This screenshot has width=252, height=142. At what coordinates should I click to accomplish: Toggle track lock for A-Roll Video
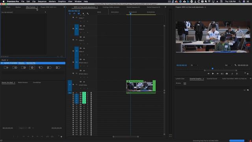pyautogui.click(x=73, y=84)
